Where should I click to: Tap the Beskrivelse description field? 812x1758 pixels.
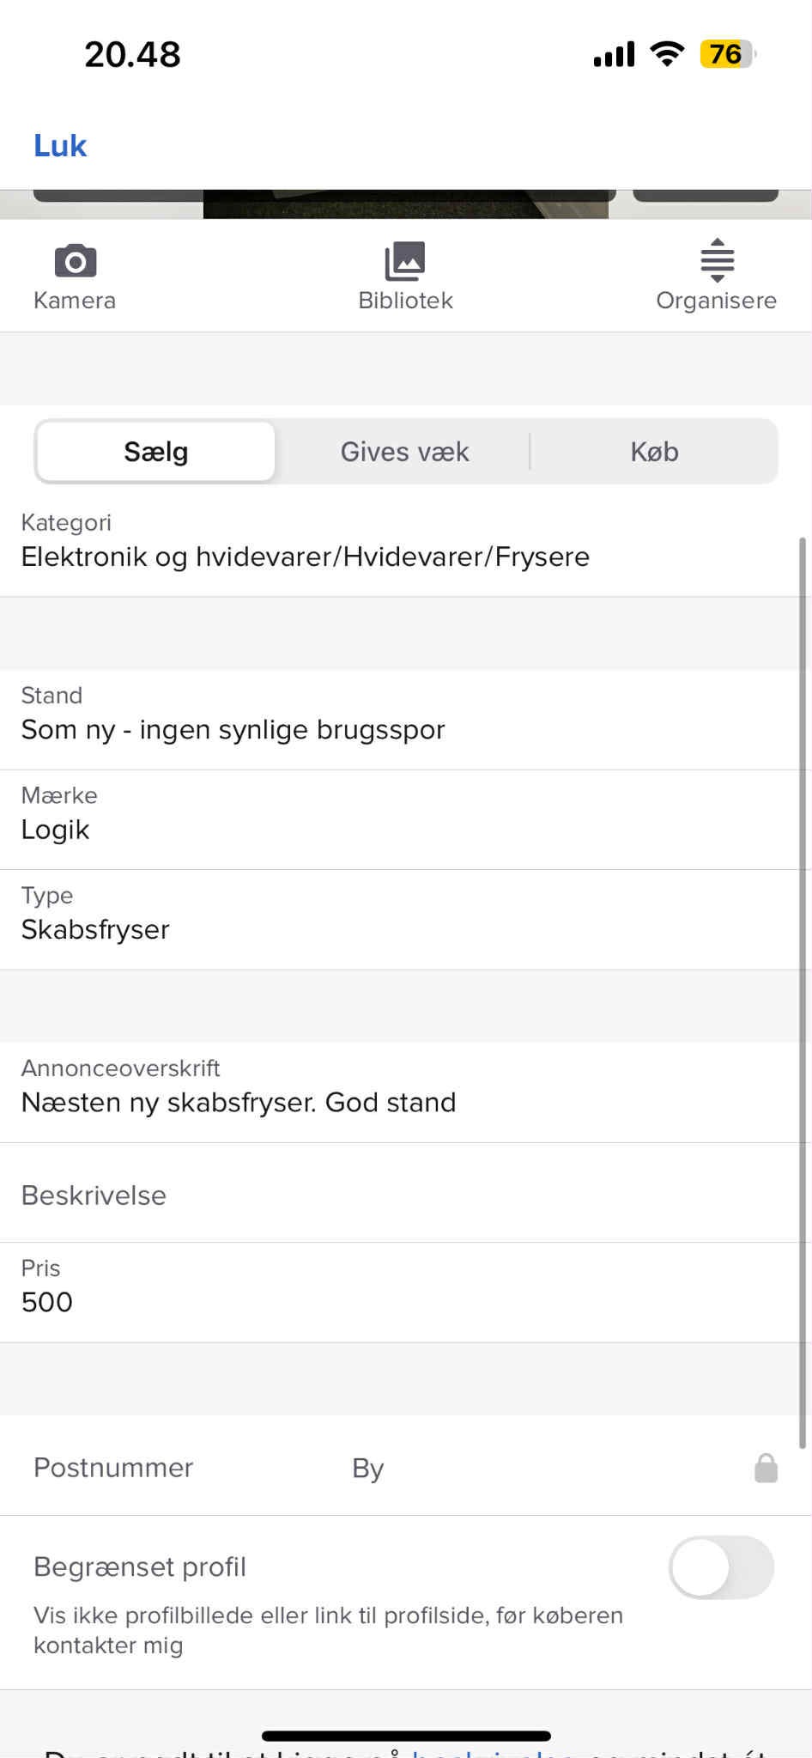tap(400, 1195)
